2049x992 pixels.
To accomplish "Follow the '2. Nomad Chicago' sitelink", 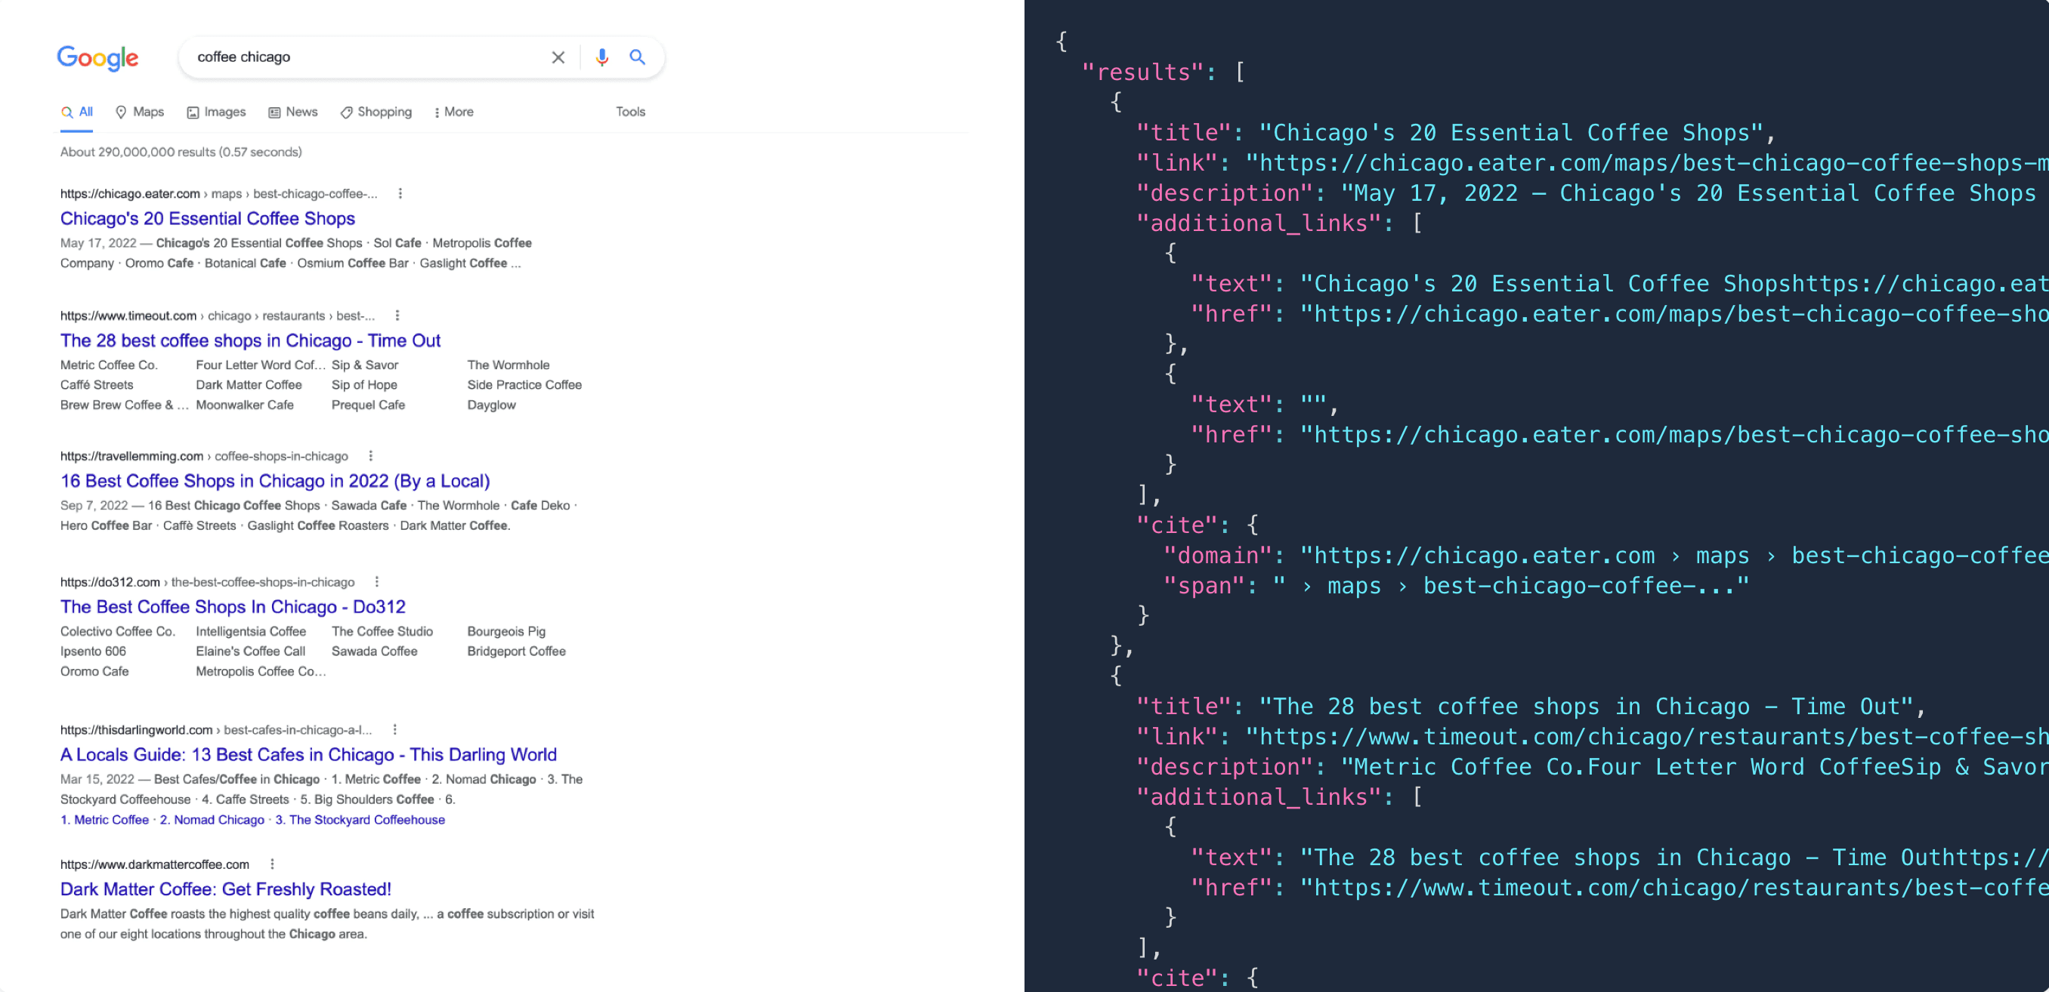I will [212, 820].
